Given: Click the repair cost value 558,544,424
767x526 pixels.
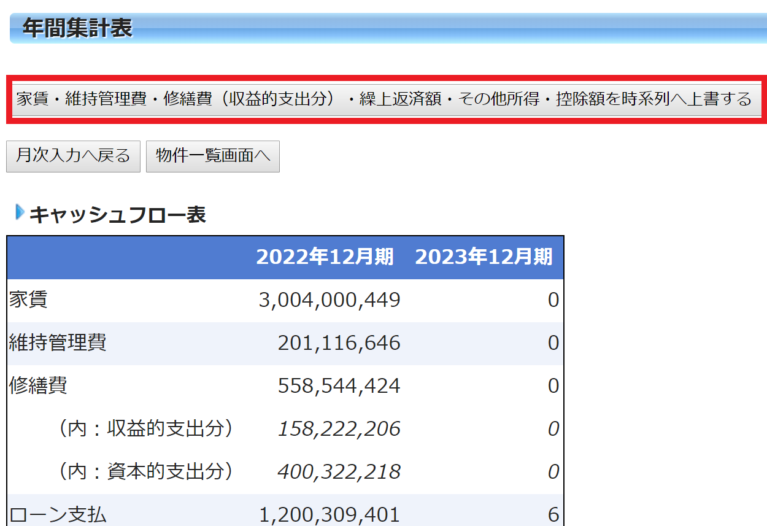Looking at the screenshot, I should [339, 386].
